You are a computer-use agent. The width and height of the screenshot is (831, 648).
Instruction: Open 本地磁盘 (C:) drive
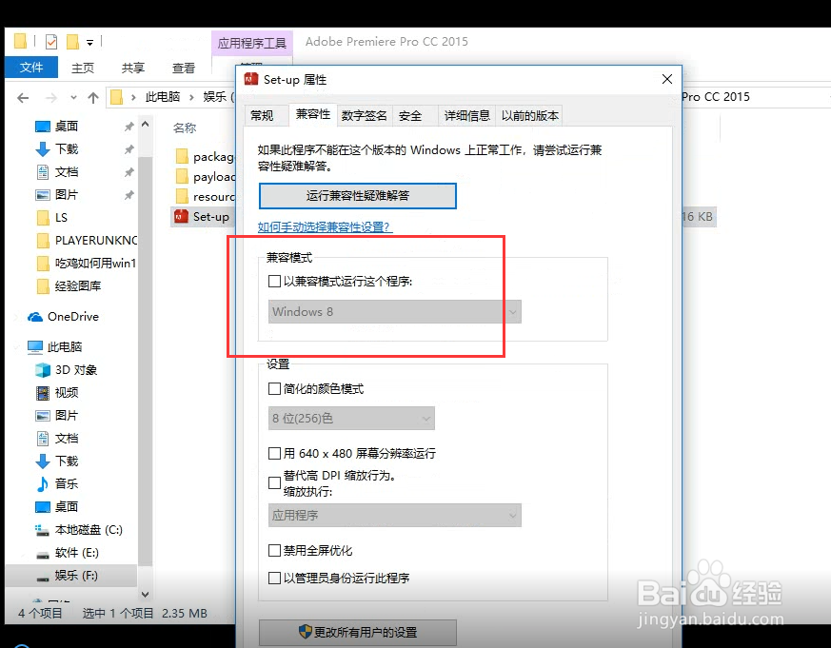point(78,529)
